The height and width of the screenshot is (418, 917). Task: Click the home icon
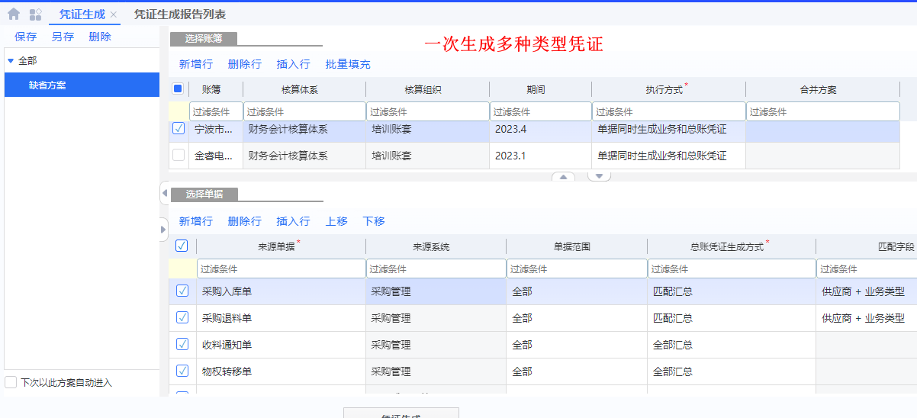point(14,14)
